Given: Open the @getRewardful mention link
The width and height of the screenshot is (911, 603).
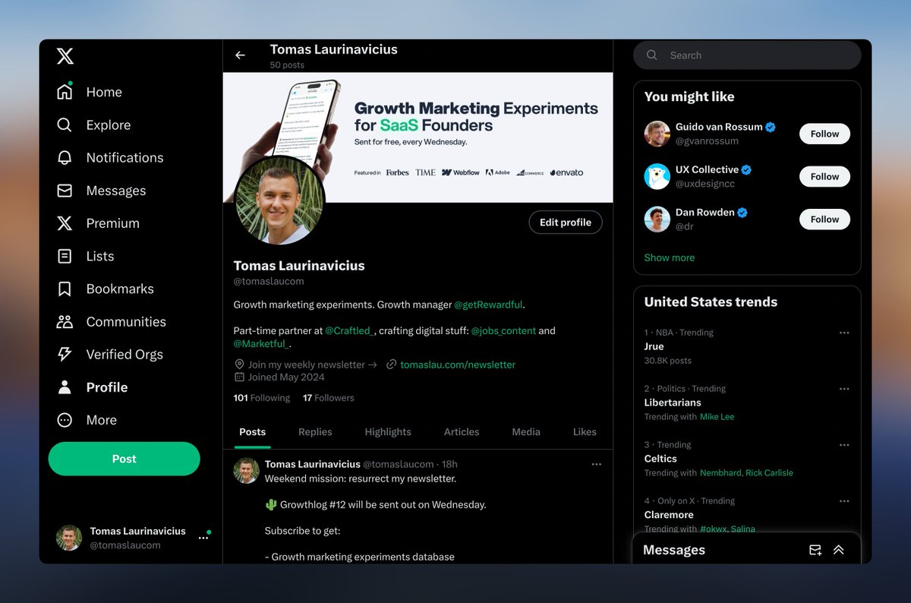Looking at the screenshot, I should point(488,305).
